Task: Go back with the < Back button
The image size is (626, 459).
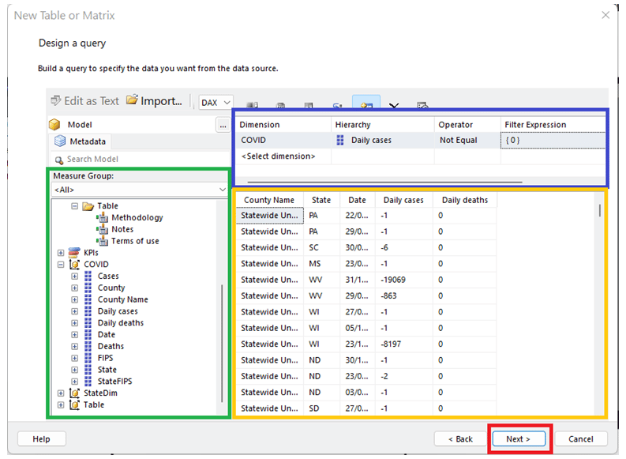Action: coord(460,439)
